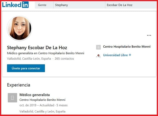158x116 pixels.
Task: Edit the Stephany first name search field
Action: [x=79, y=5]
